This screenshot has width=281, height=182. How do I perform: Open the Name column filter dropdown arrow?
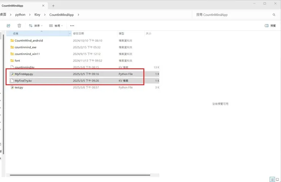(x=70, y=33)
